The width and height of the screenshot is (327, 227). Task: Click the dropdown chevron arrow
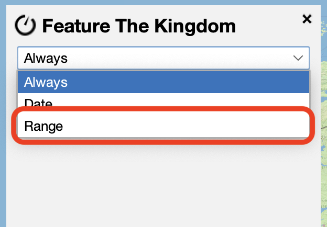pyautogui.click(x=298, y=58)
